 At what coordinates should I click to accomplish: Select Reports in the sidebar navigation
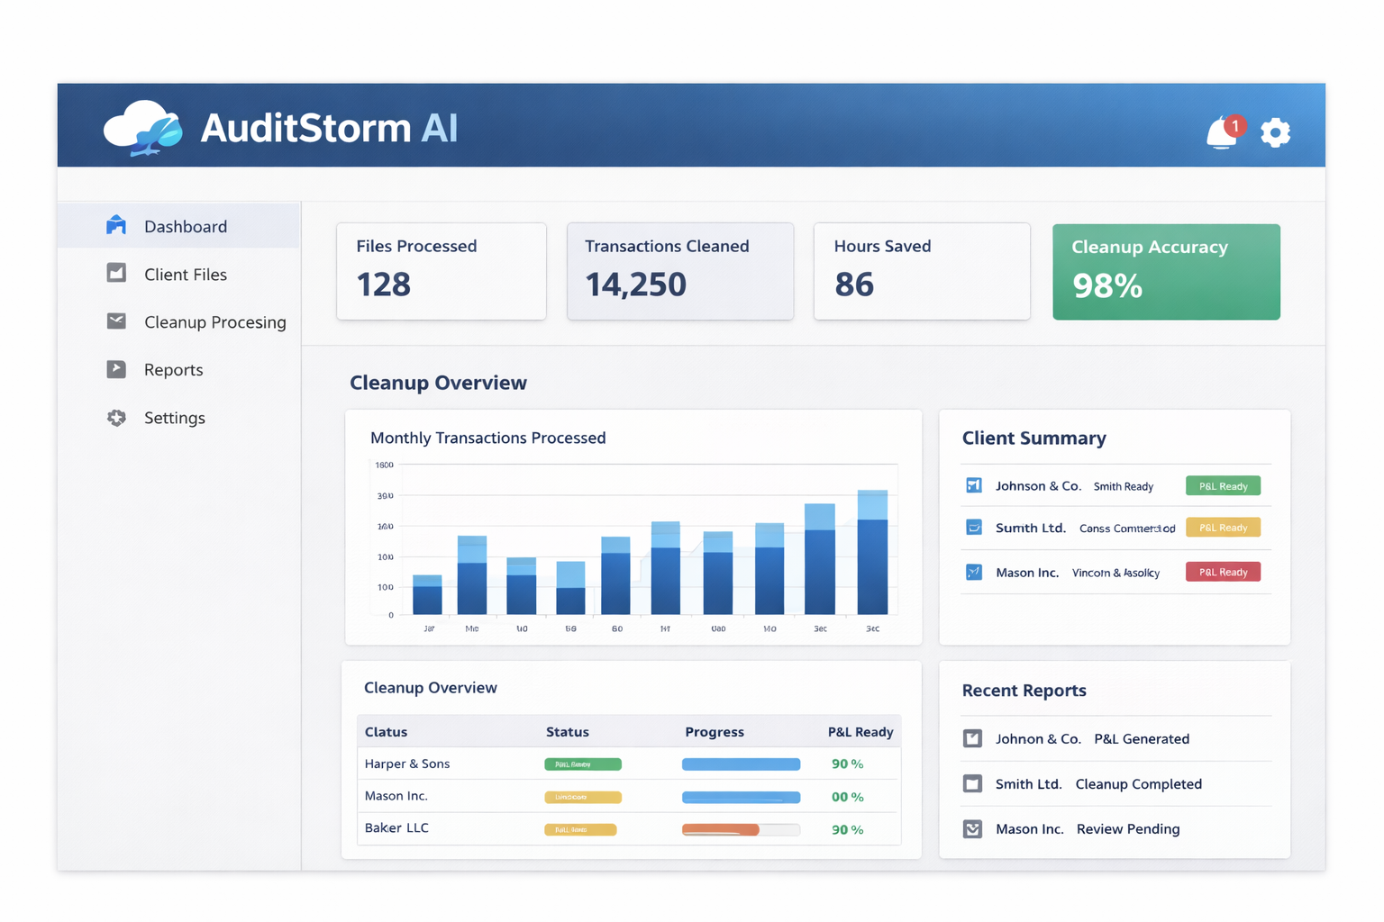174,369
